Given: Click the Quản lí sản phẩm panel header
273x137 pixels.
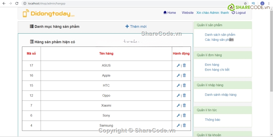Looking at the screenshot, I should [x=223, y=25].
